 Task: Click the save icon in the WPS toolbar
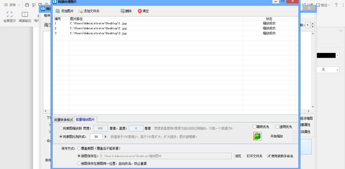click(27, 5)
